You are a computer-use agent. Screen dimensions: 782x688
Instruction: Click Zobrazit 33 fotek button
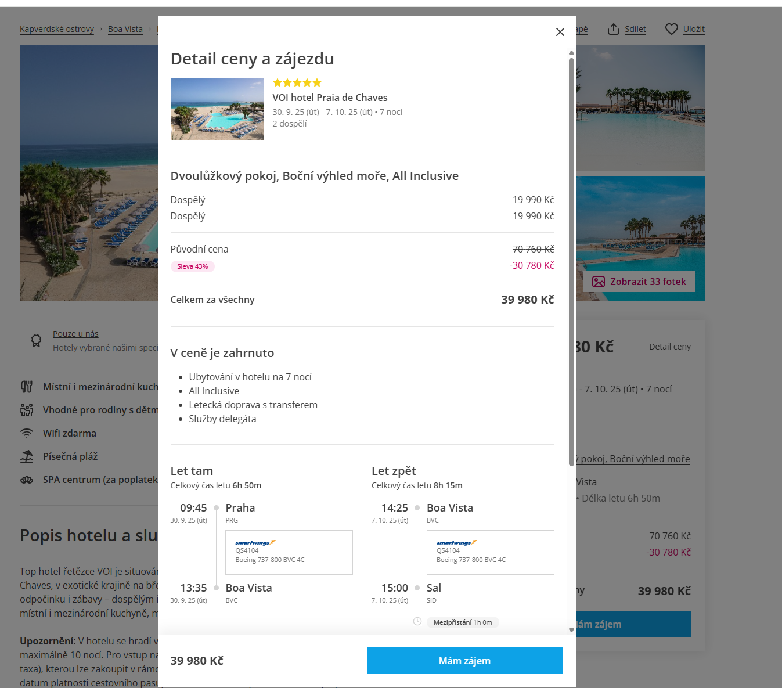click(x=639, y=282)
